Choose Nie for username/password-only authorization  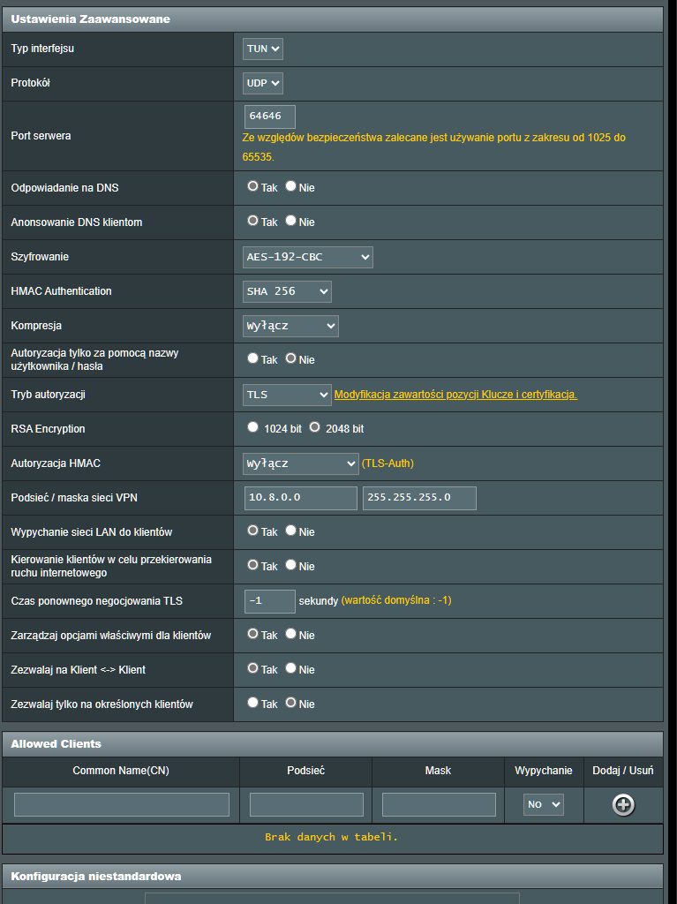click(x=290, y=358)
